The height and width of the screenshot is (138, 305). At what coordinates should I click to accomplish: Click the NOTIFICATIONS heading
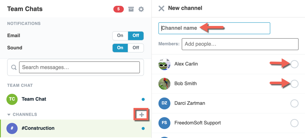click(x=24, y=24)
